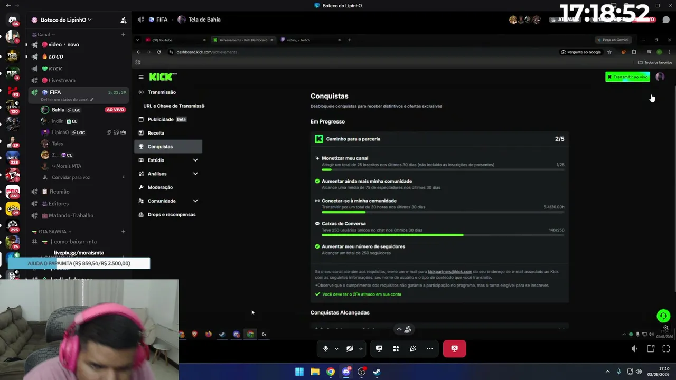The image size is (676, 380).
Task: Reload the dashboard.kick.com page
Action: coord(158,52)
